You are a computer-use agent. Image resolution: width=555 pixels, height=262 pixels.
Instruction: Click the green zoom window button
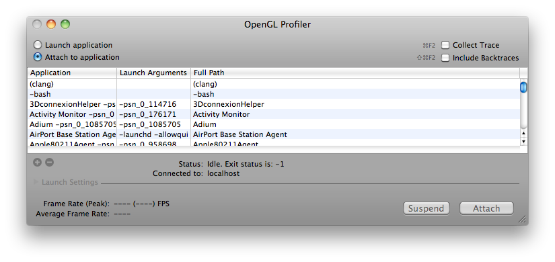[65, 24]
